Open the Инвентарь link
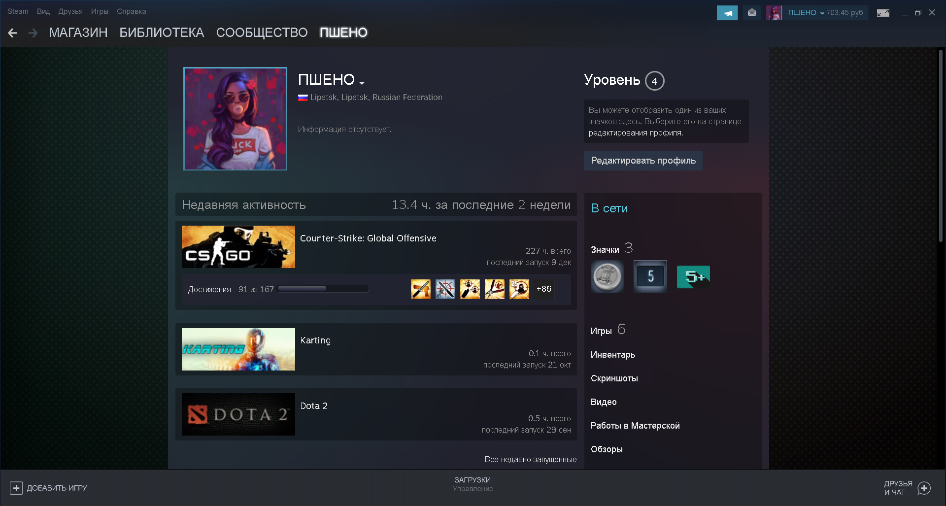The height and width of the screenshot is (506, 946). coord(613,355)
